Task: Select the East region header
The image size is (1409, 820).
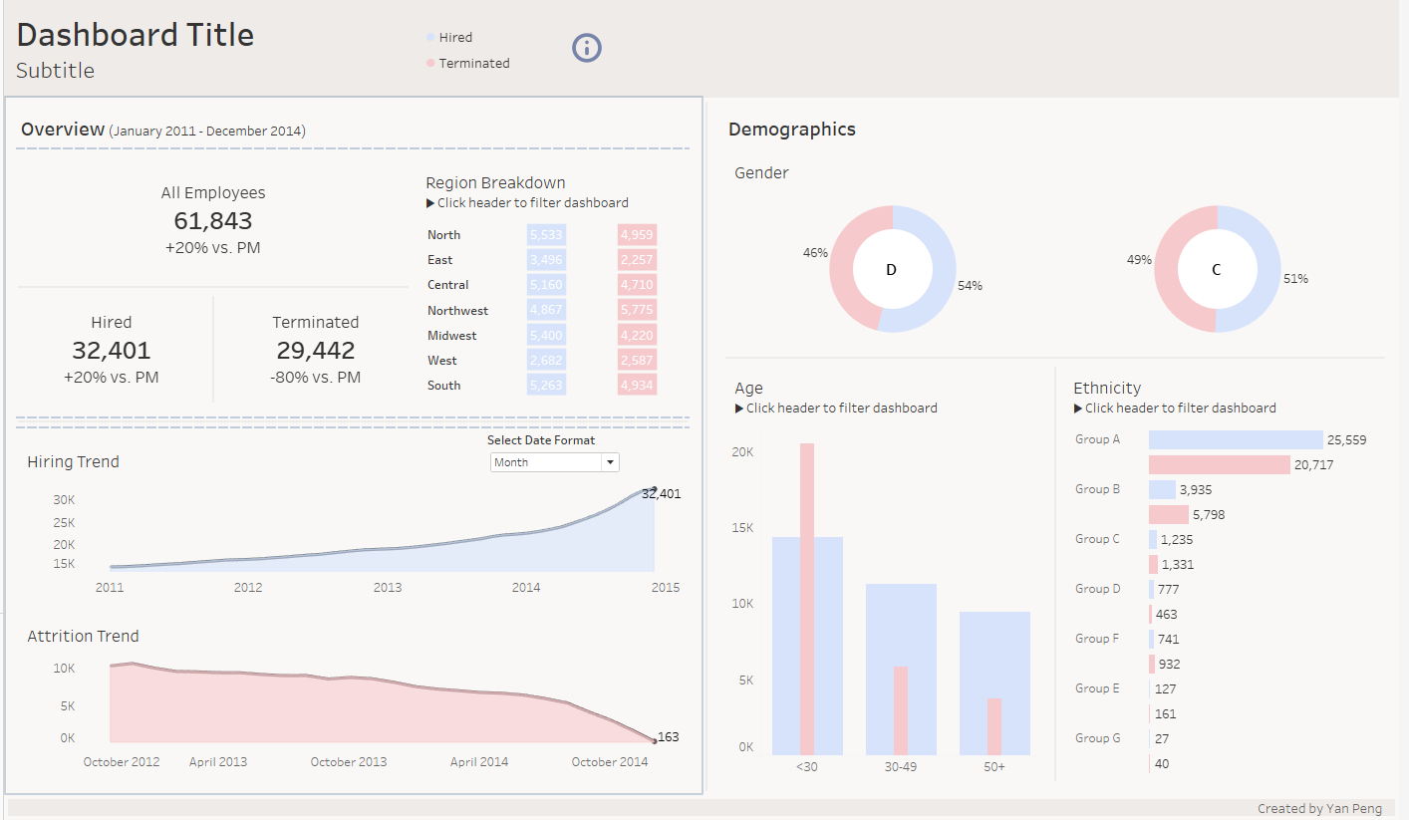Action: (x=440, y=260)
